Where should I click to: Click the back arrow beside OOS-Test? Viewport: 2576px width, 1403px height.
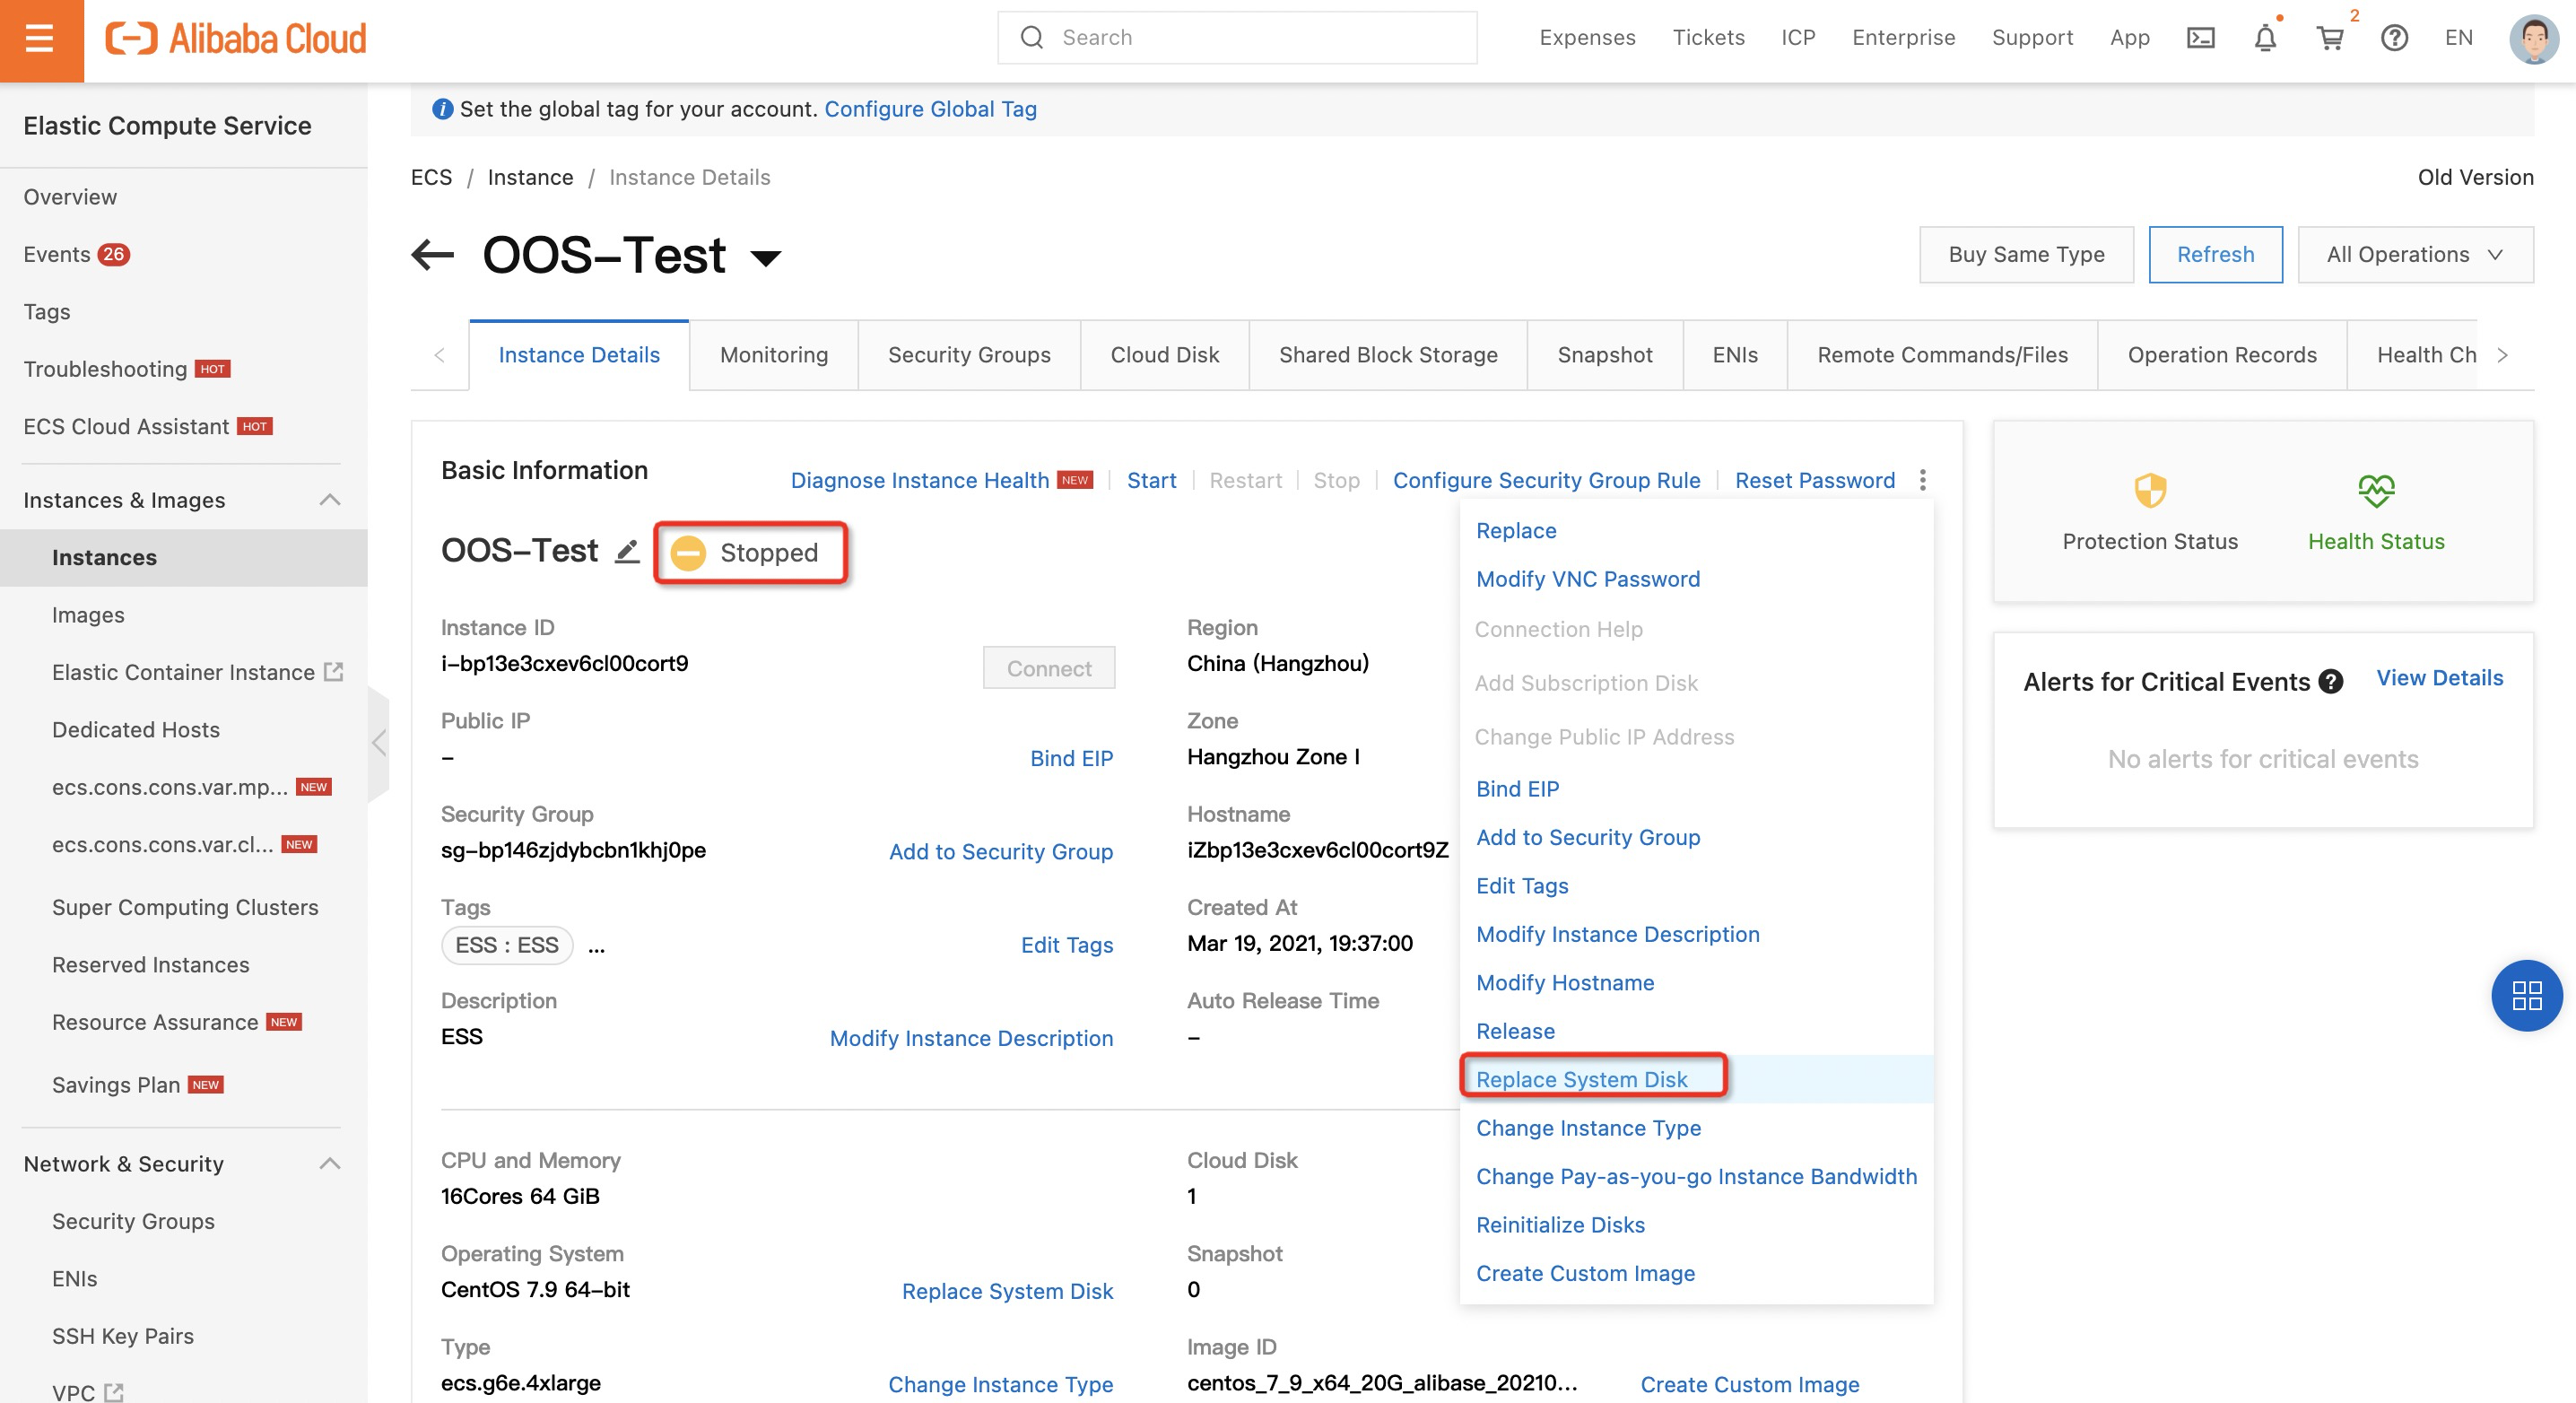tap(432, 255)
